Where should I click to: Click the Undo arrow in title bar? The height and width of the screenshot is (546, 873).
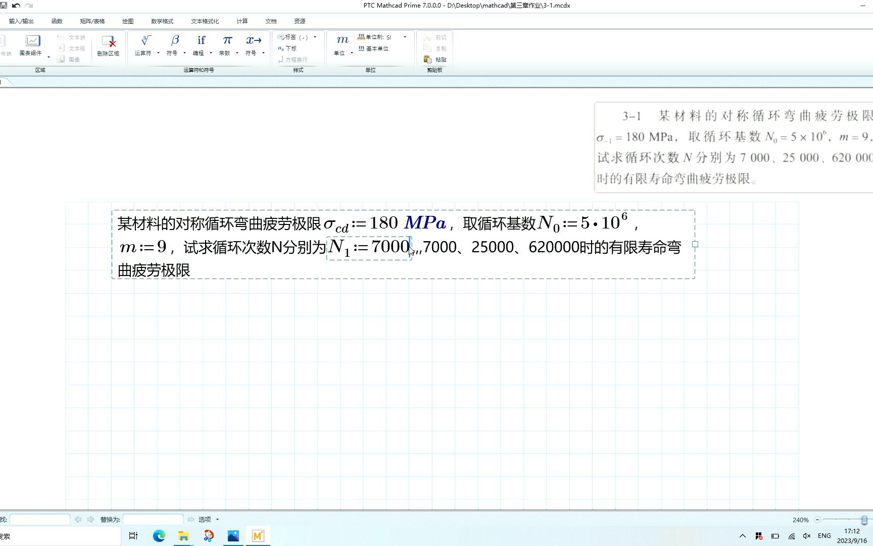(16, 6)
